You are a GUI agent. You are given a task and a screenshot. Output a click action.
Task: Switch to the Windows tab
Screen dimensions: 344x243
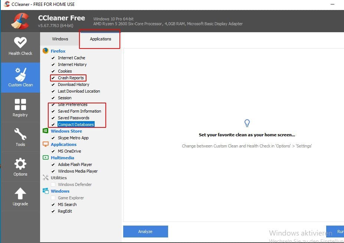pos(60,39)
